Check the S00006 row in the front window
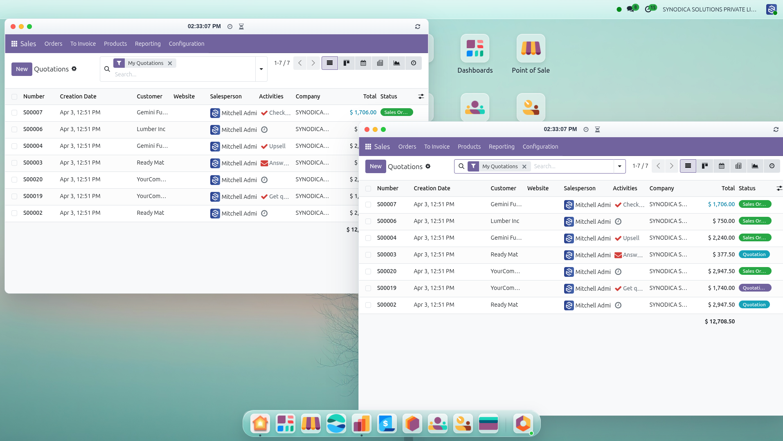783x441 pixels. coord(368,221)
